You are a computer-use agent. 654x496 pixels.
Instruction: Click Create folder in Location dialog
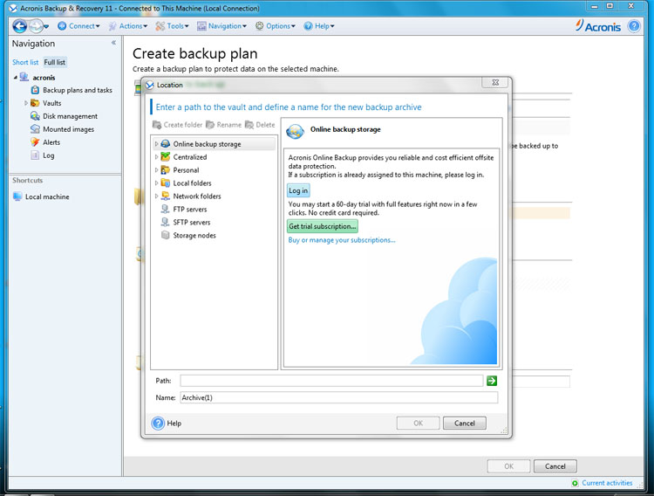point(177,125)
